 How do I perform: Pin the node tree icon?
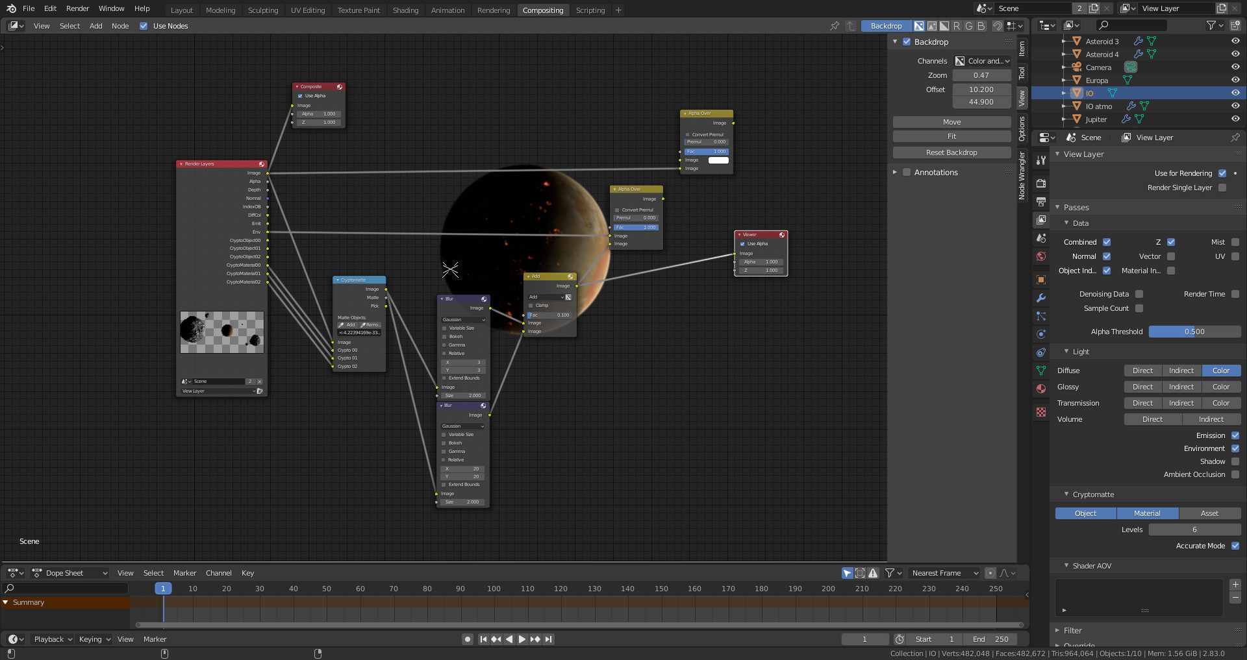point(835,26)
